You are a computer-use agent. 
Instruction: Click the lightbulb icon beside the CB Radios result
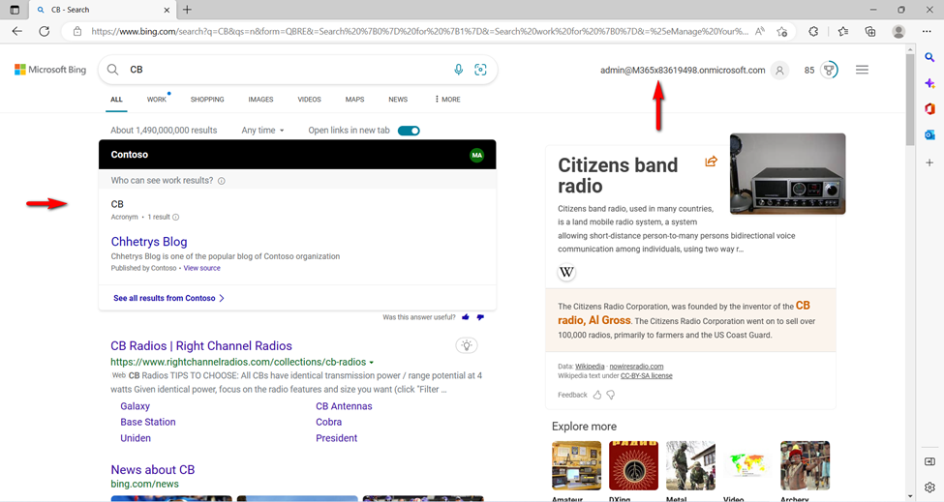click(466, 345)
